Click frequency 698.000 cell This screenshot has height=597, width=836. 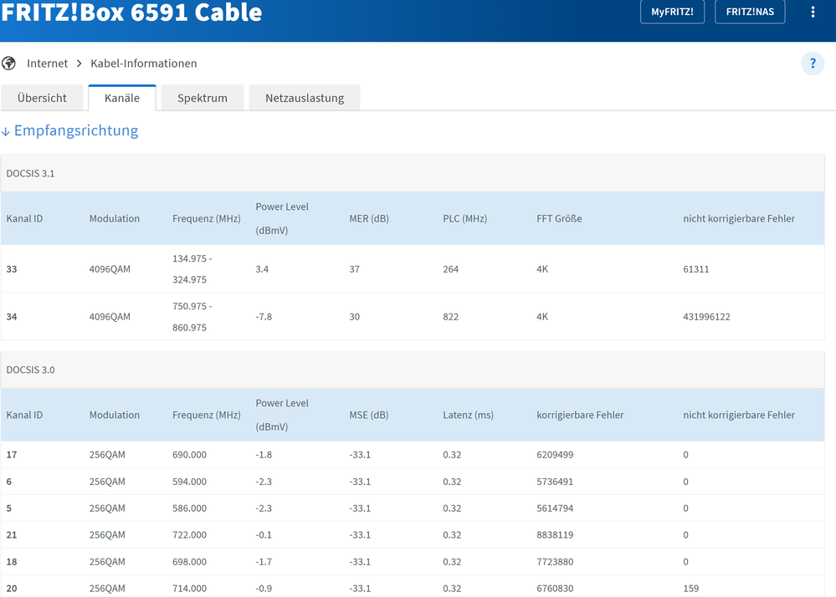coord(189,562)
